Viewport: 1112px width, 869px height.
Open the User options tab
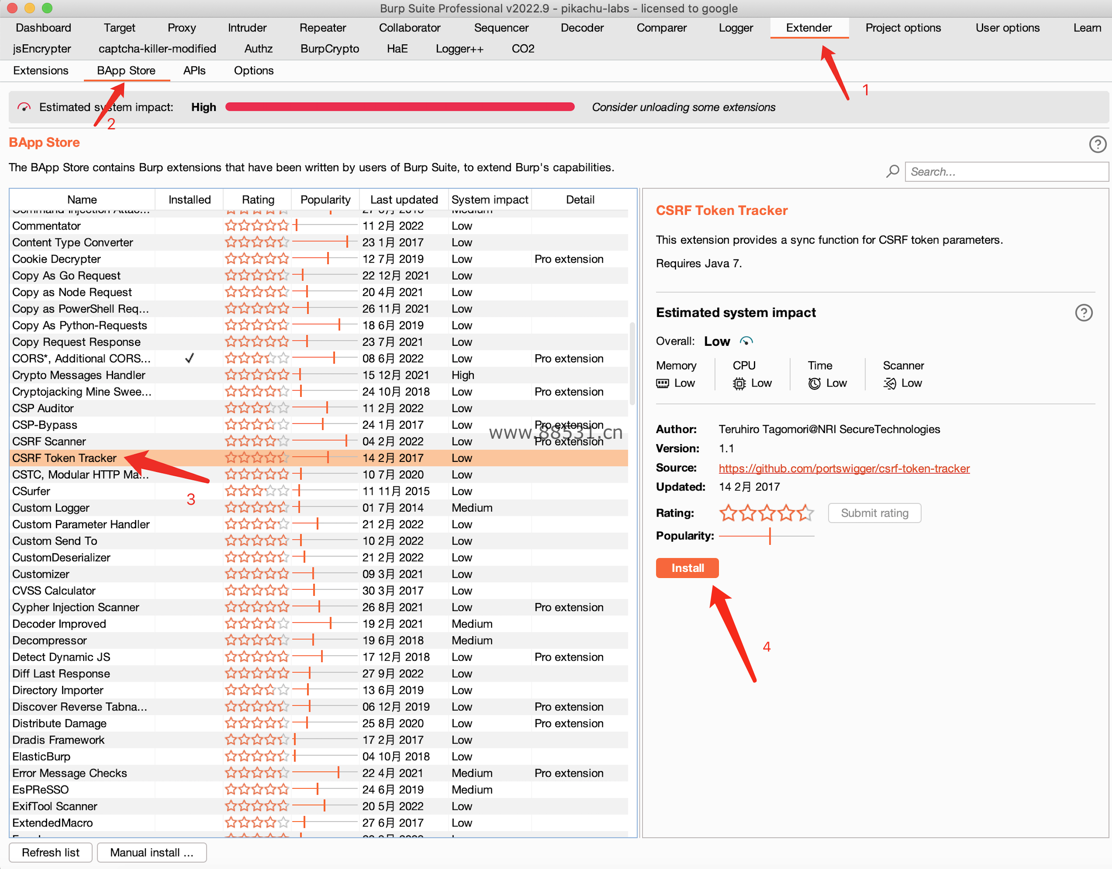pyautogui.click(x=1007, y=27)
